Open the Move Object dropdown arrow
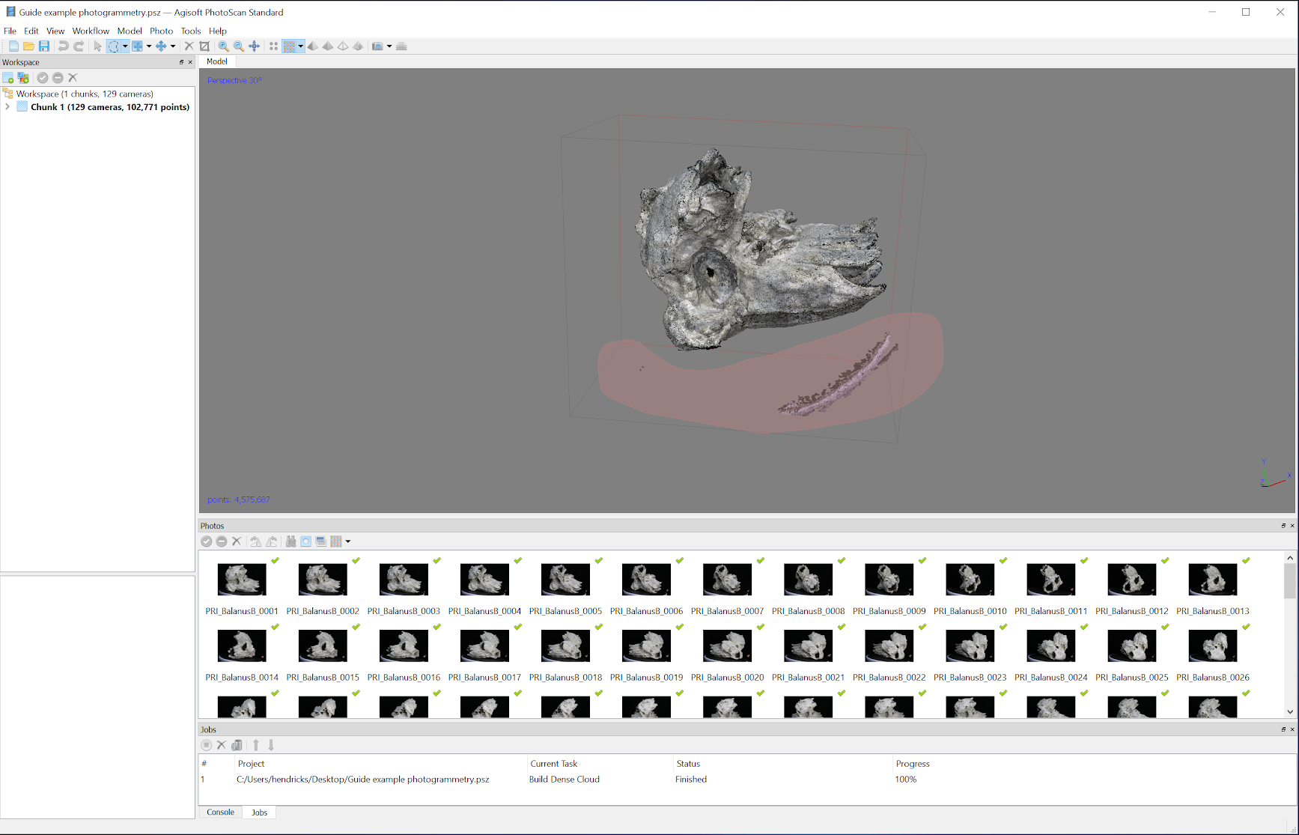Screen dimensions: 1299x835 pos(173,46)
